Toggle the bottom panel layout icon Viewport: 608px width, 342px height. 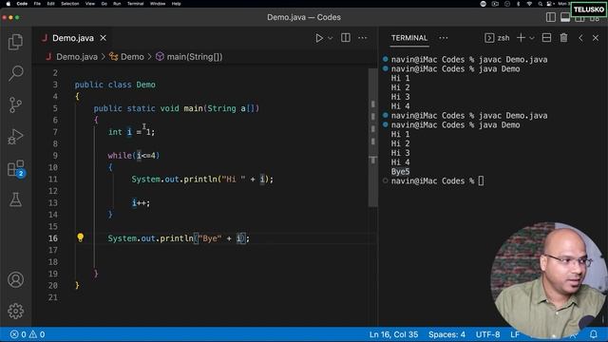click(565, 17)
